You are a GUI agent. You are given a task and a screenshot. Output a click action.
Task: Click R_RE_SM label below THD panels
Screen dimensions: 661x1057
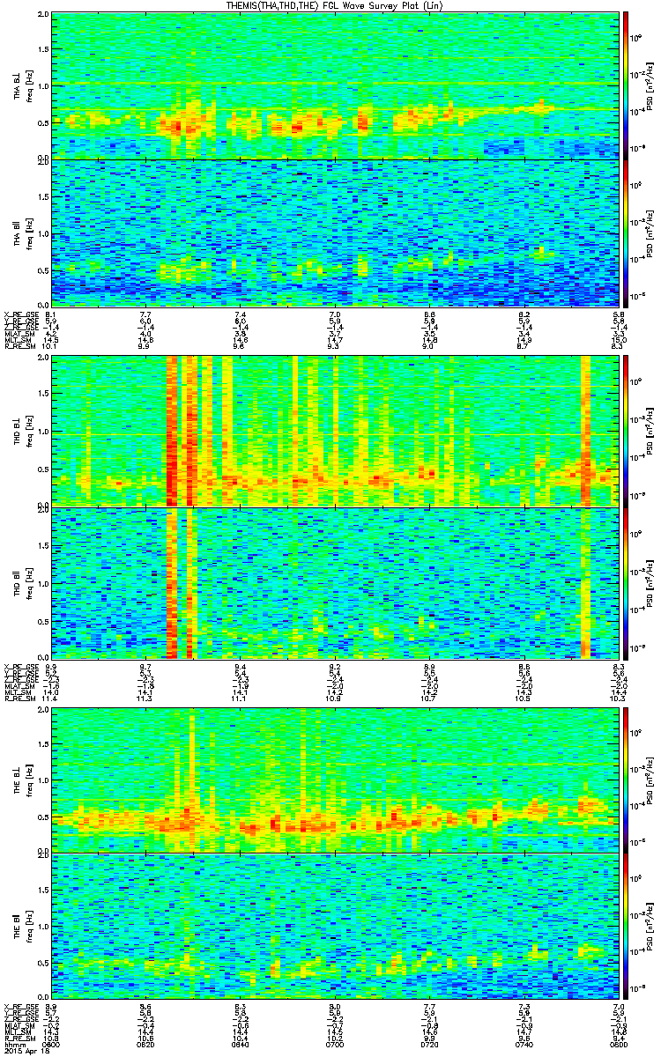(x=21, y=699)
